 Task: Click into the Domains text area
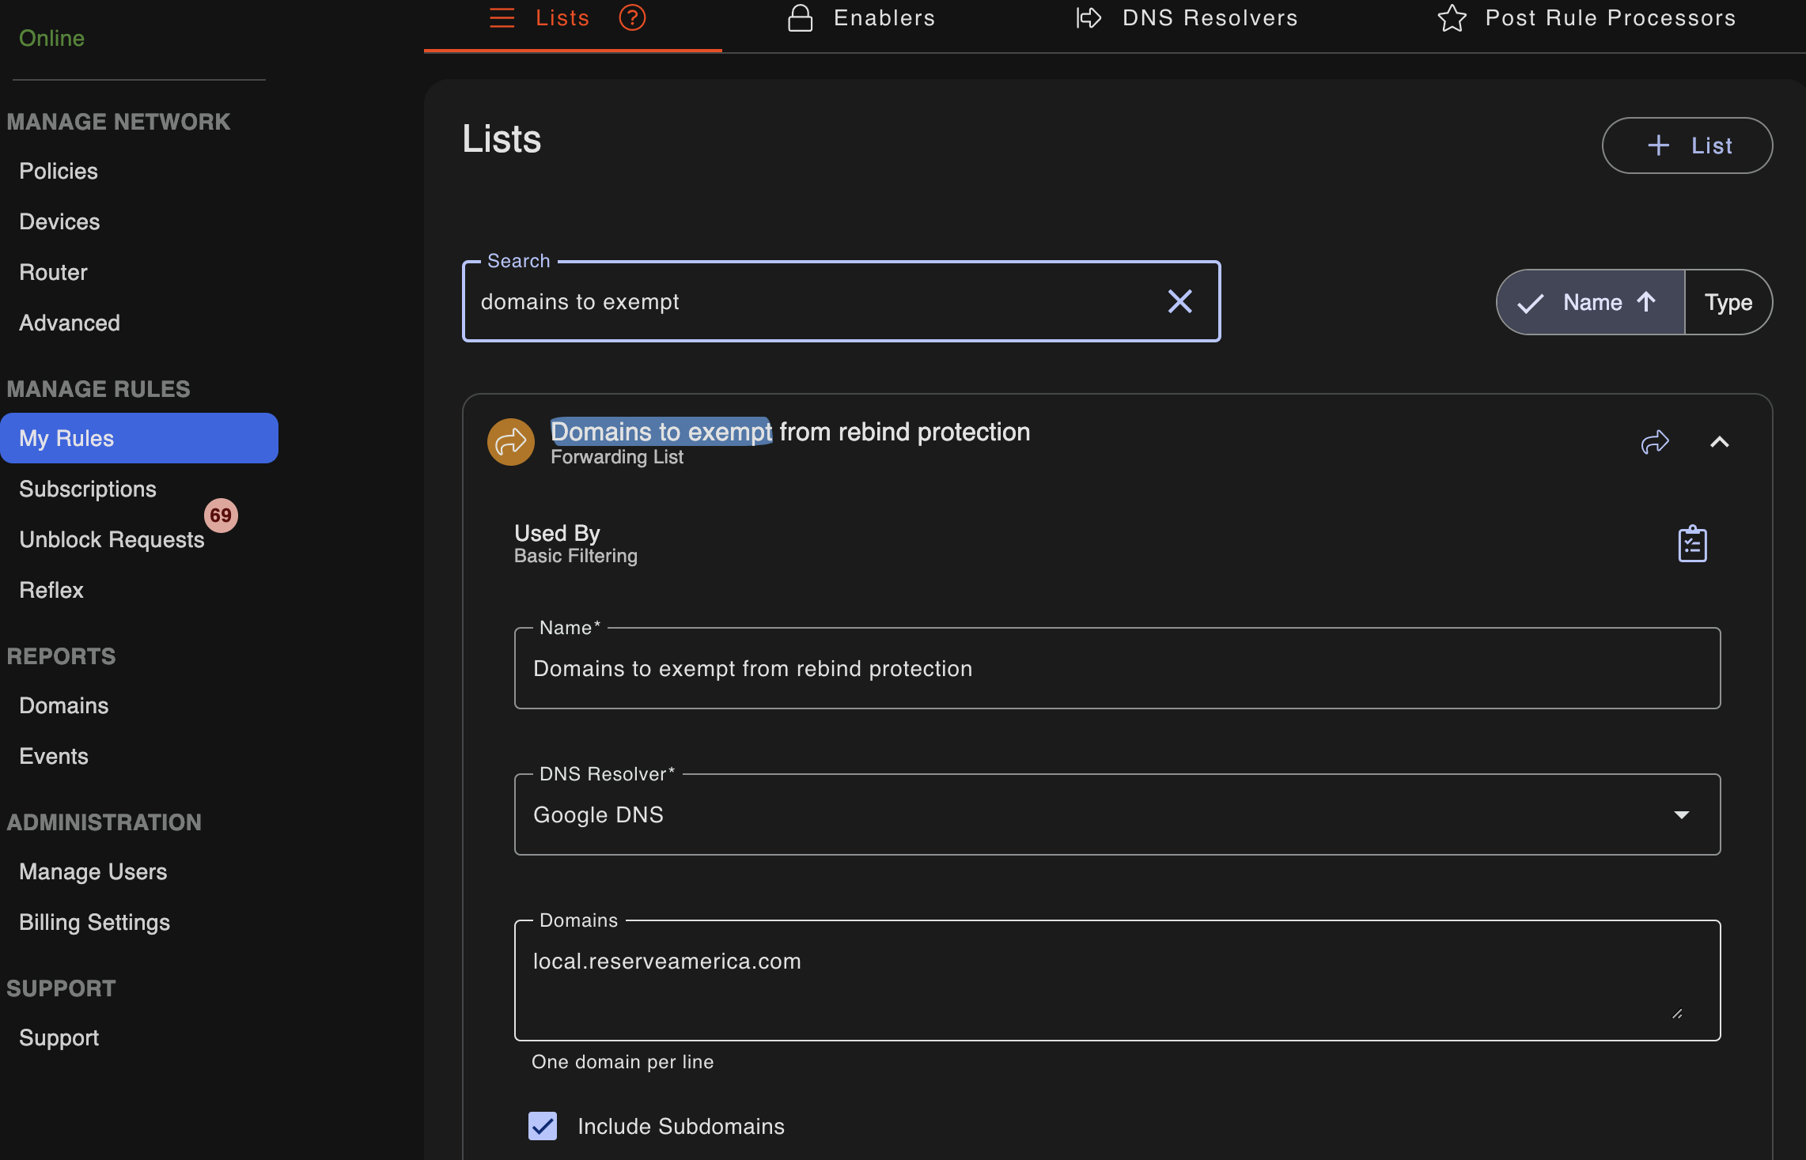1117,981
